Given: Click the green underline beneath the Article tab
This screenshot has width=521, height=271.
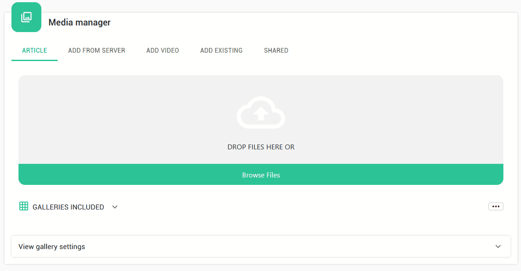Looking at the screenshot, I should coord(34,60).
